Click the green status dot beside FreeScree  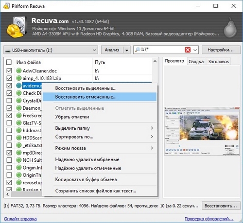click(x=19, y=115)
